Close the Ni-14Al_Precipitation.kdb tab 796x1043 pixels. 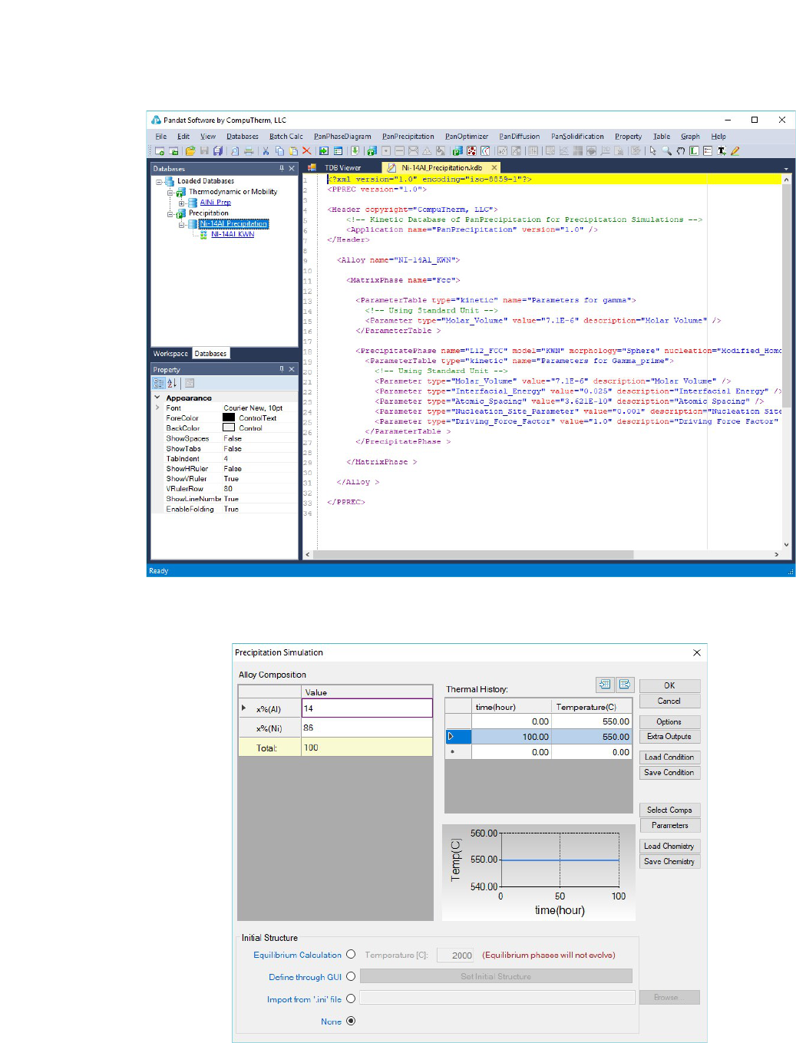[x=494, y=167]
